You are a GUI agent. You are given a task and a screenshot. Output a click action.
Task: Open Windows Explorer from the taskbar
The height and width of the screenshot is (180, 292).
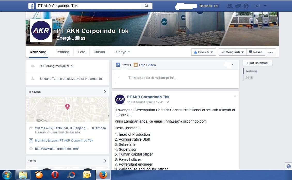[x=23, y=175]
